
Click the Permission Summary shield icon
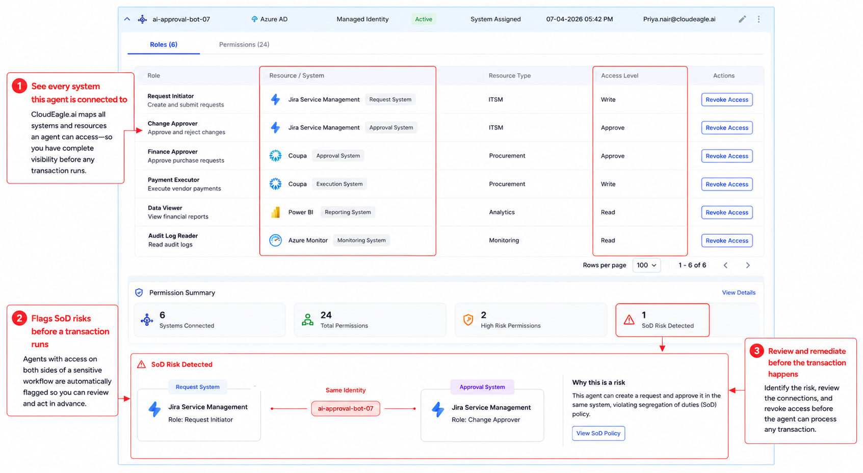tap(139, 293)
